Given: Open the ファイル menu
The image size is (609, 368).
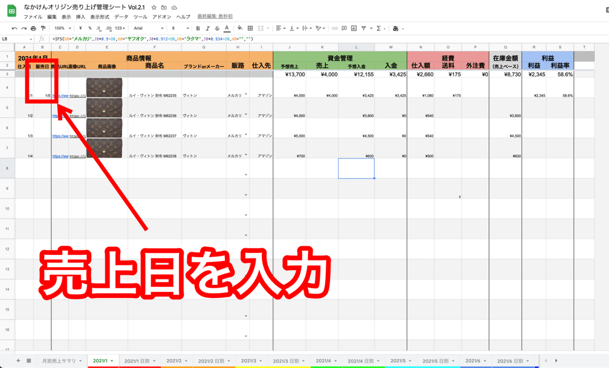Looking at the screenshot, I should pos(33,17).
